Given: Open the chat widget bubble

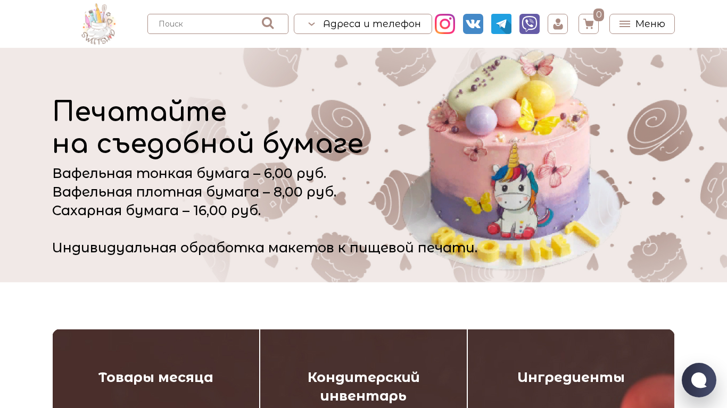Looking at the screenshot, I should tap(699, 380).
